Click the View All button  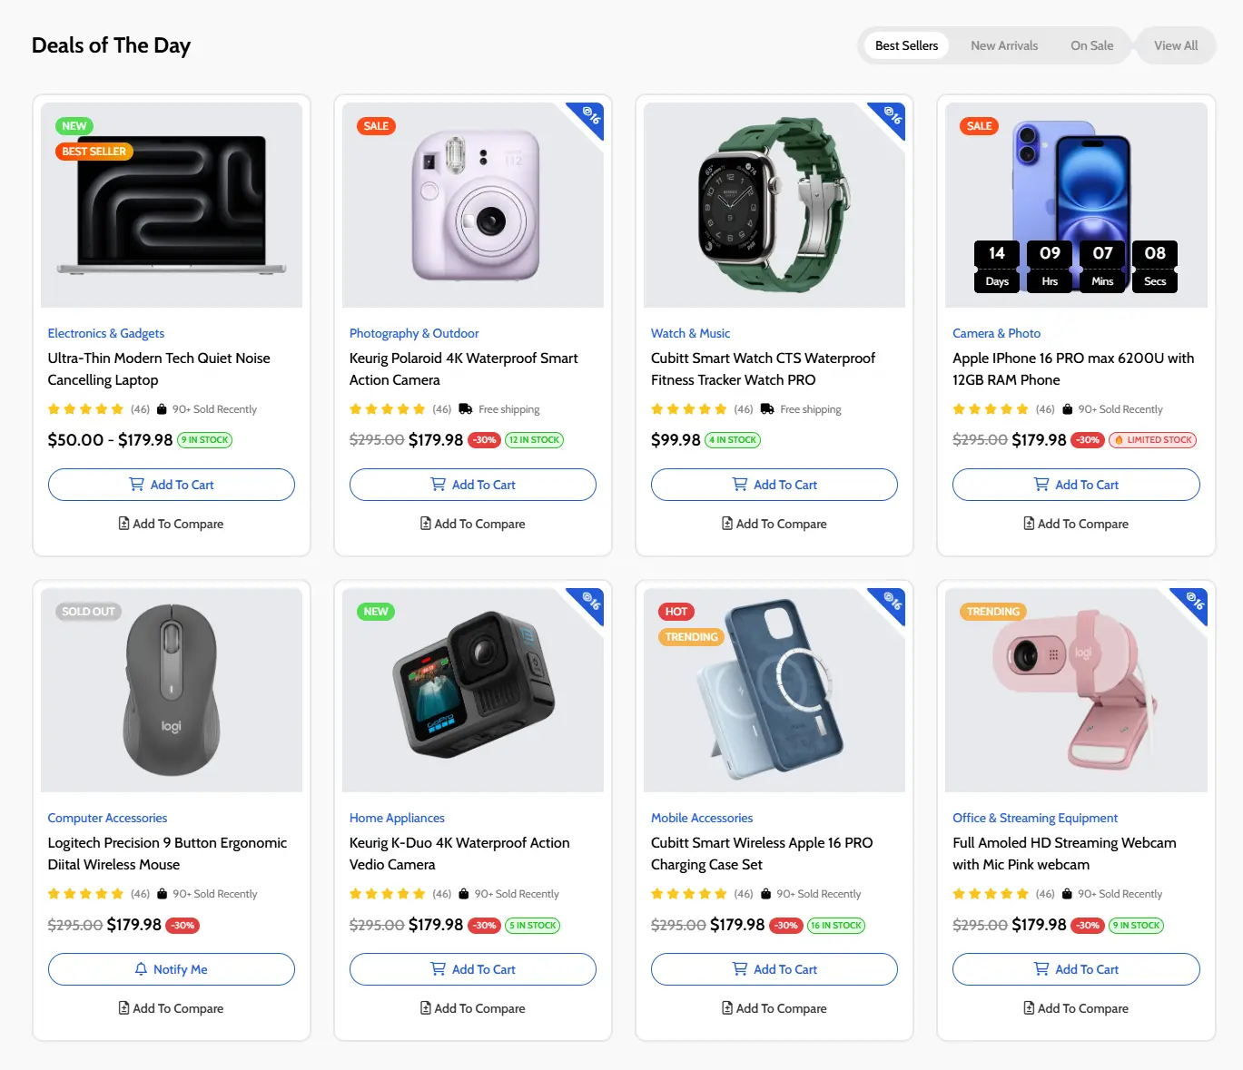(x=1176, y=45)
